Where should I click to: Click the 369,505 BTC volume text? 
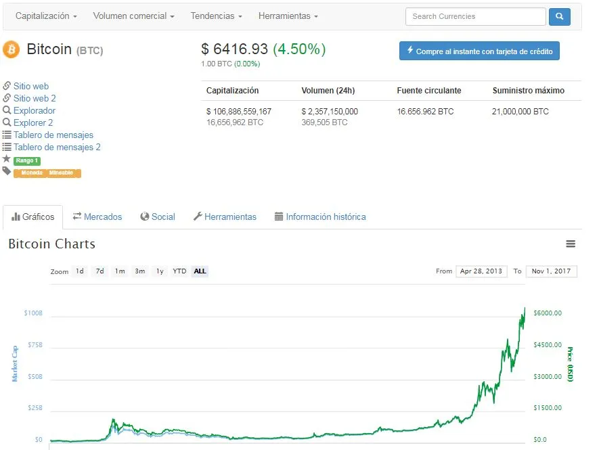324,122
